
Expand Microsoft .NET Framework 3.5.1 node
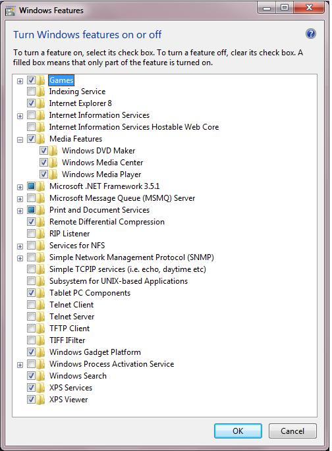click(x=20, y=187)
